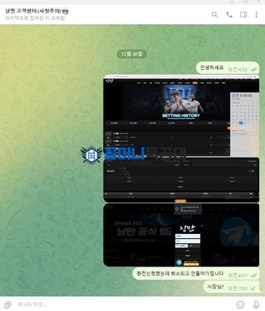Open the emoji picker
265x311 pixels.
(240, 304)
